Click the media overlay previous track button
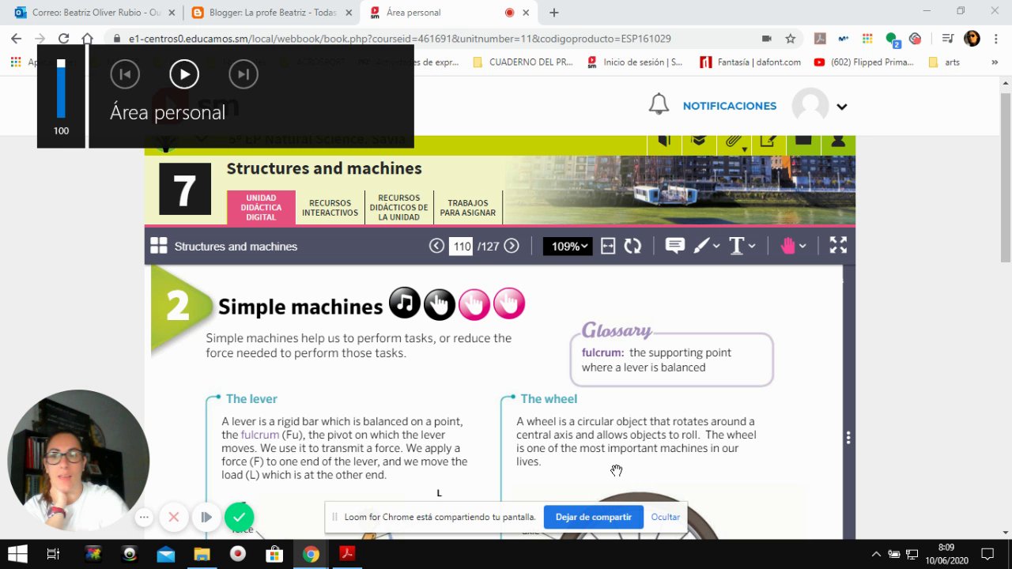The image size is (1012, 569). pyautogui.click(x=125, y=74)
